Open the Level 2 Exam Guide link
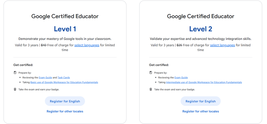The height and width of the screenshot is (124, 267). pos(181,78)
